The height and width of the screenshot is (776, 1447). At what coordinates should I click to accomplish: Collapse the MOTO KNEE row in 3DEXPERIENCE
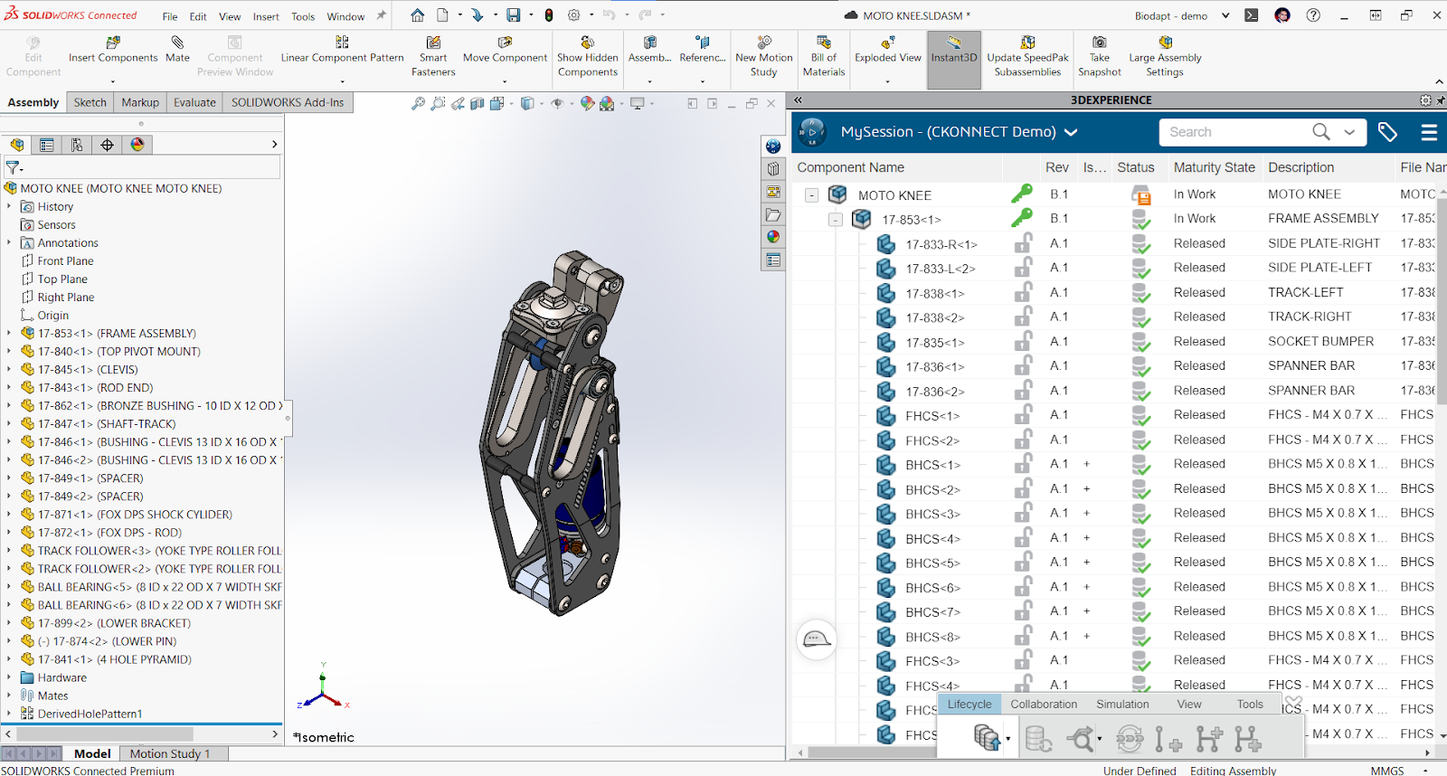812,195
